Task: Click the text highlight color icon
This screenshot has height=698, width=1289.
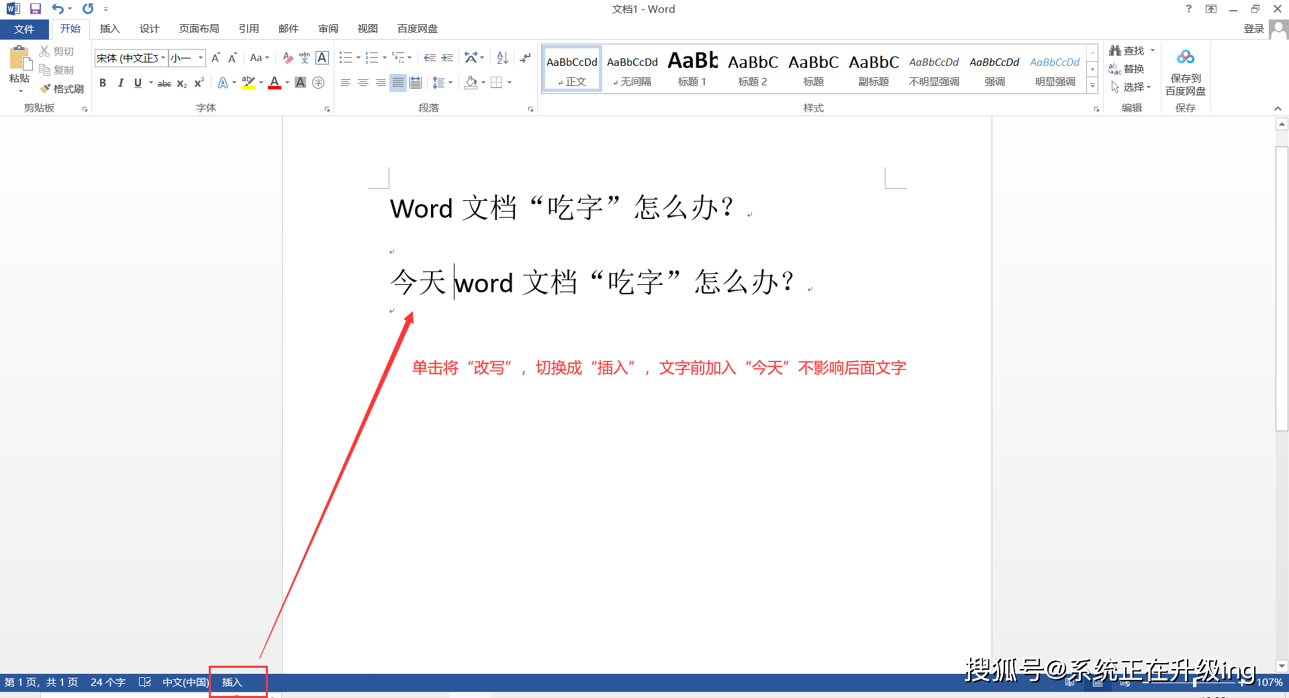Action: (248, 83)
